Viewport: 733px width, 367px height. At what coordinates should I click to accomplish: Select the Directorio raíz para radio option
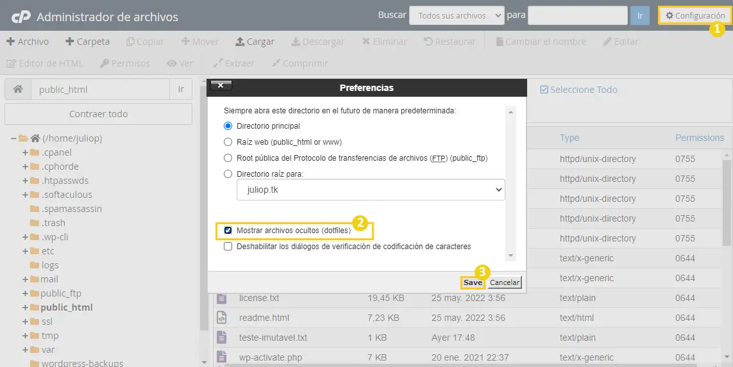coord(228,174)
